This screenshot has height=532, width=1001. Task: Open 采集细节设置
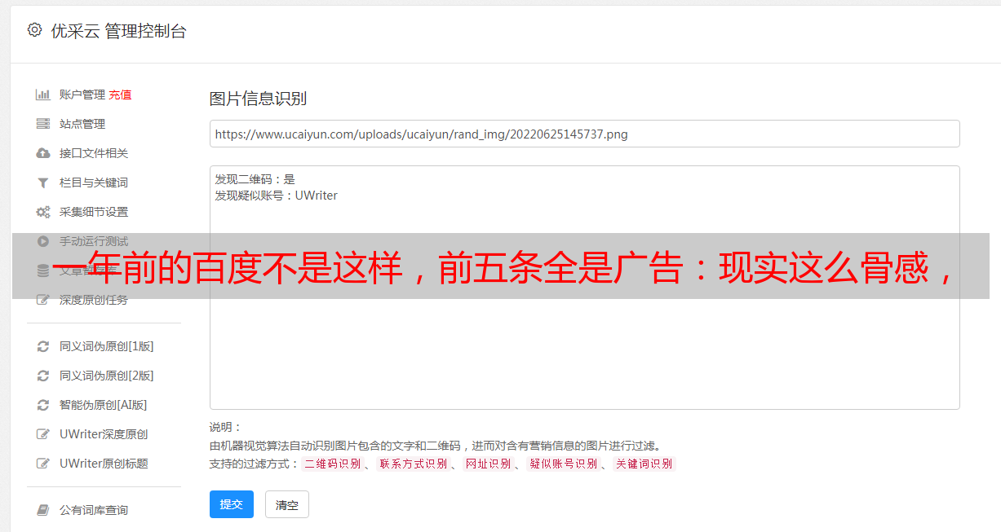coord(94,212)
